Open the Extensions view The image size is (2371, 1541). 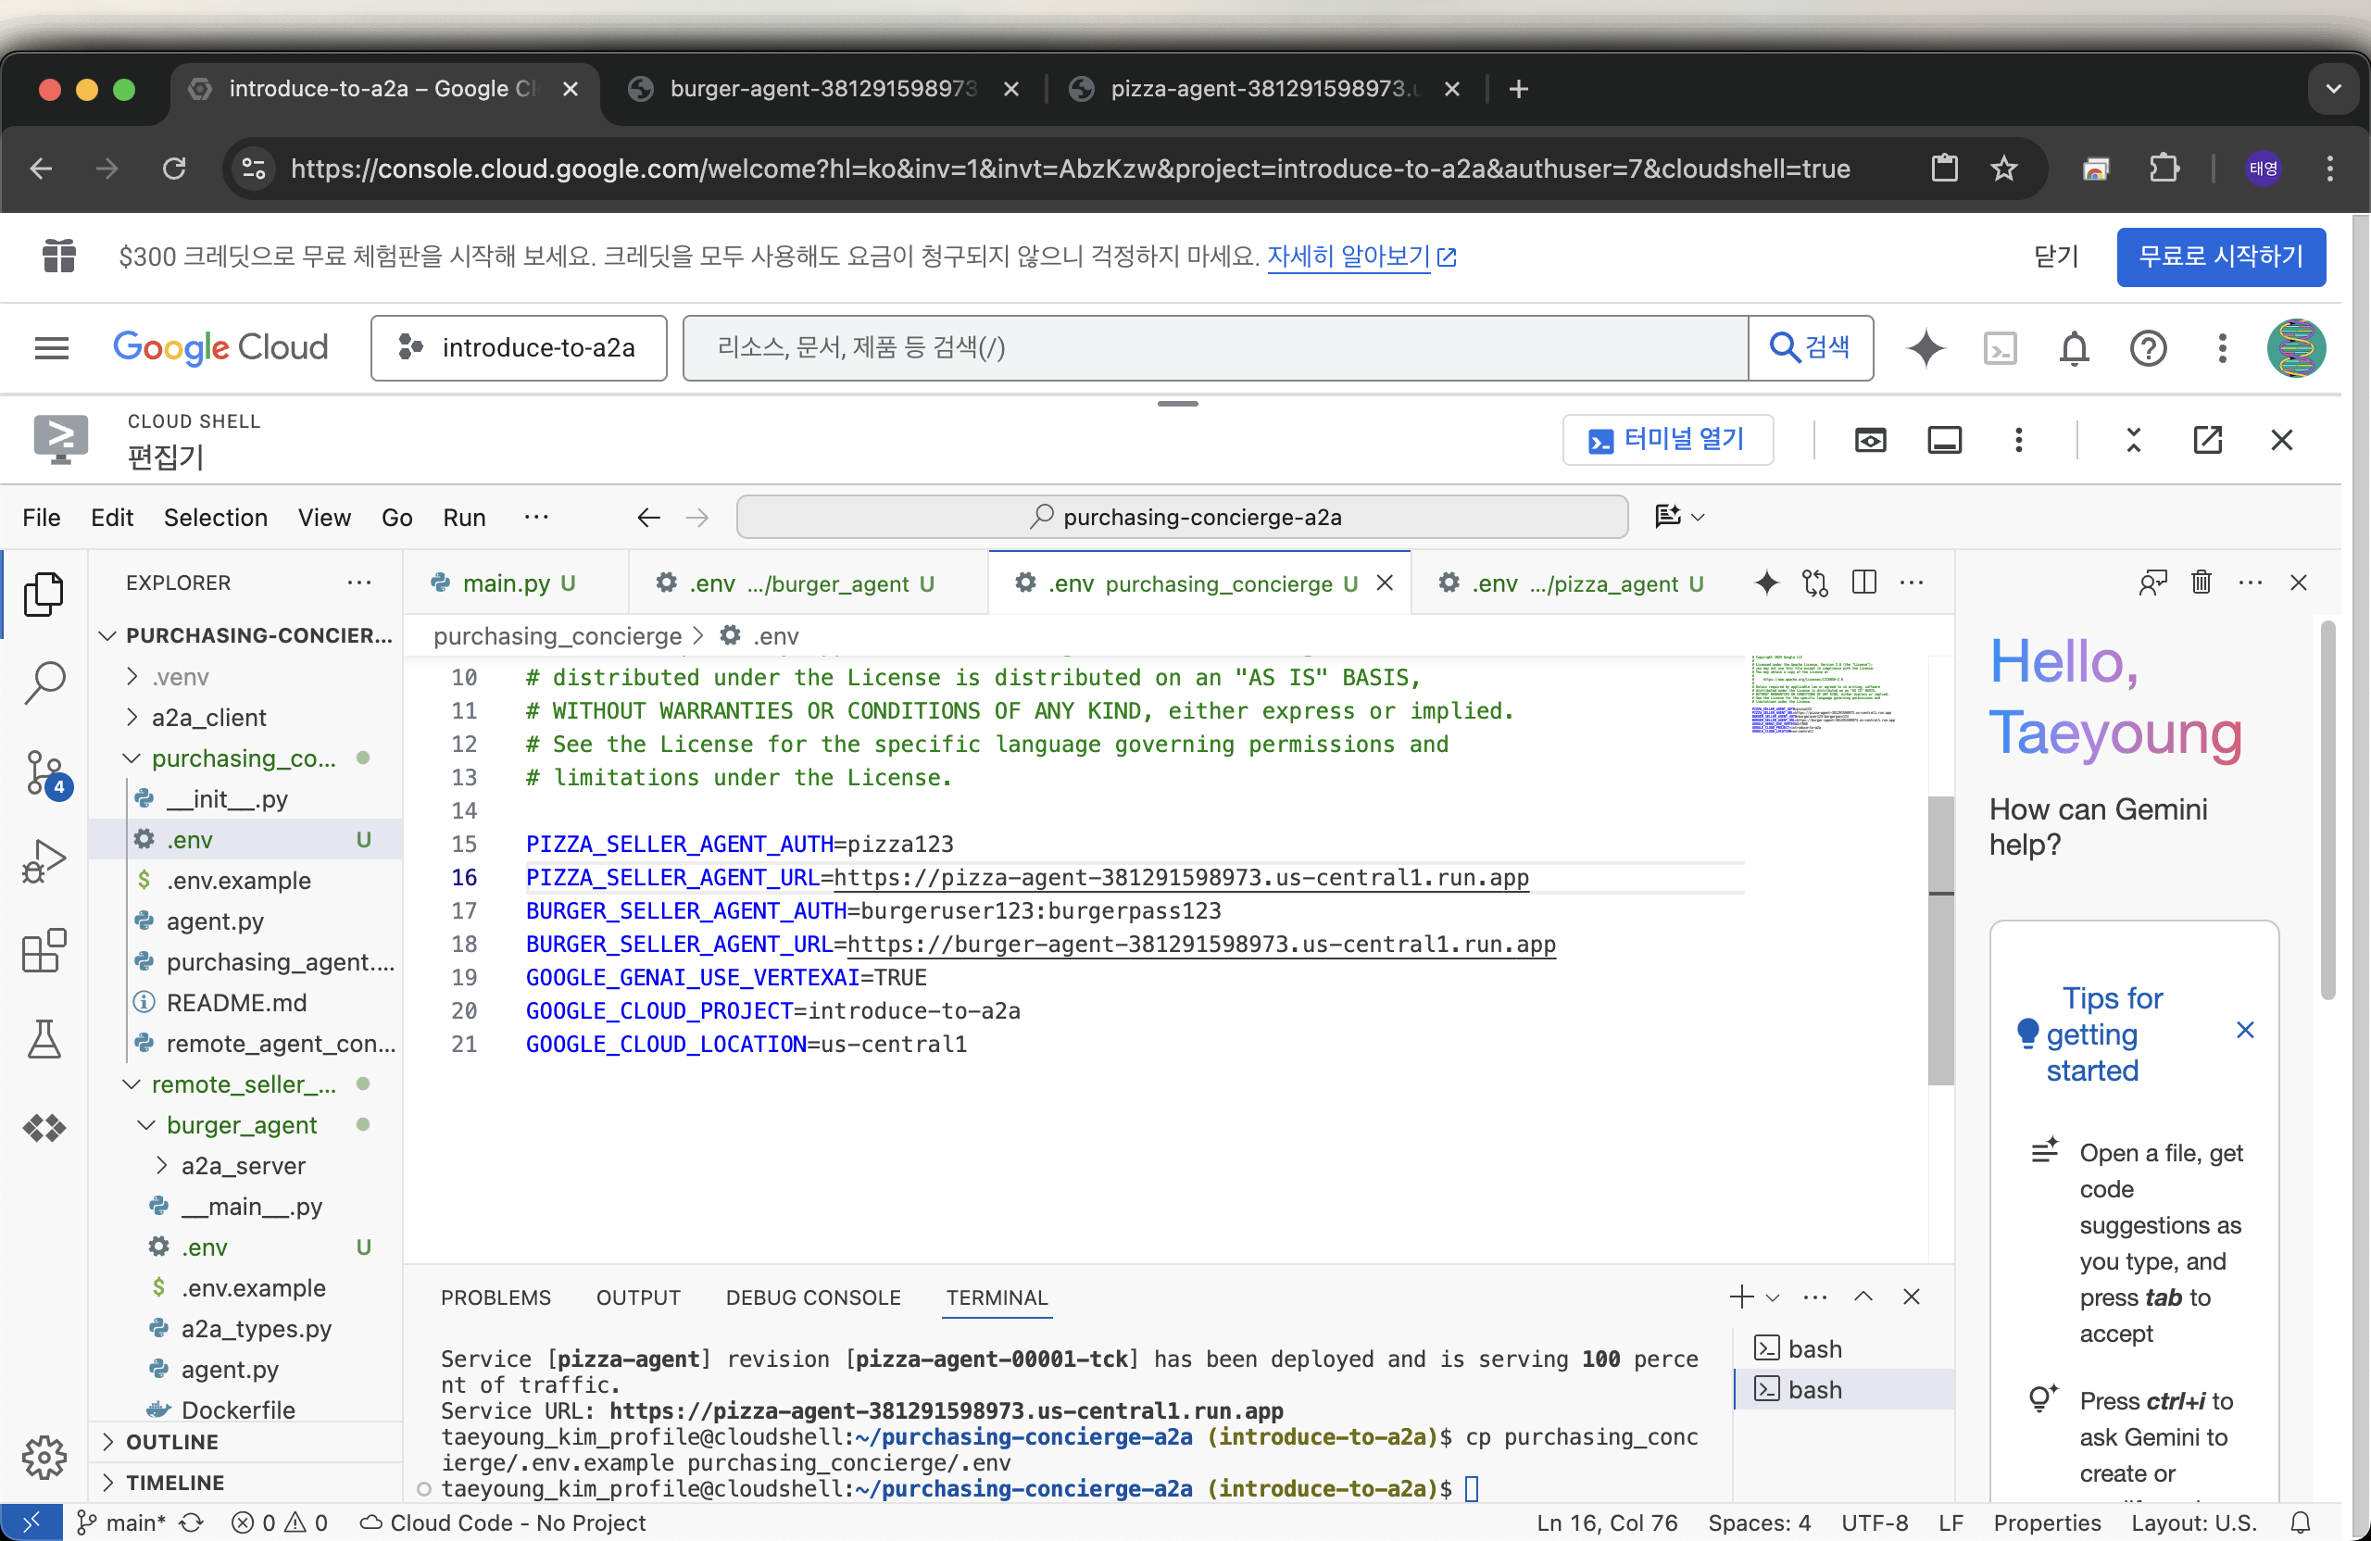click(x=44, y=950)
